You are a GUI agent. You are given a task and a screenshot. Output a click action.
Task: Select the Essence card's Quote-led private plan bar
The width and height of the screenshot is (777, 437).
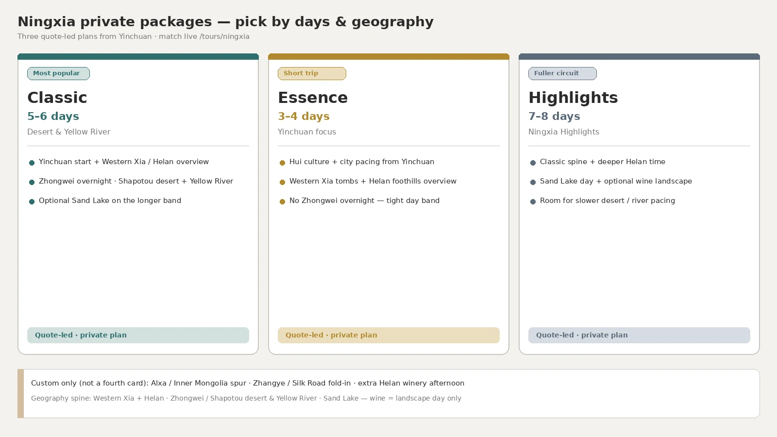pos(388,335)
